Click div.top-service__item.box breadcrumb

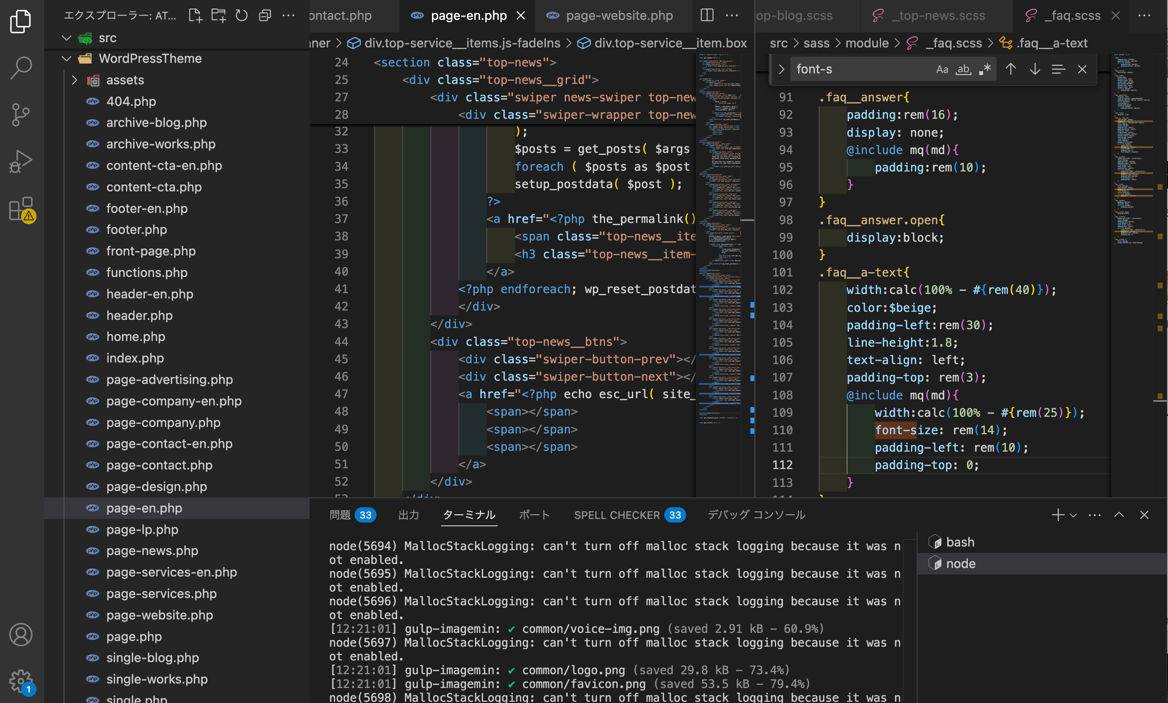662,43
